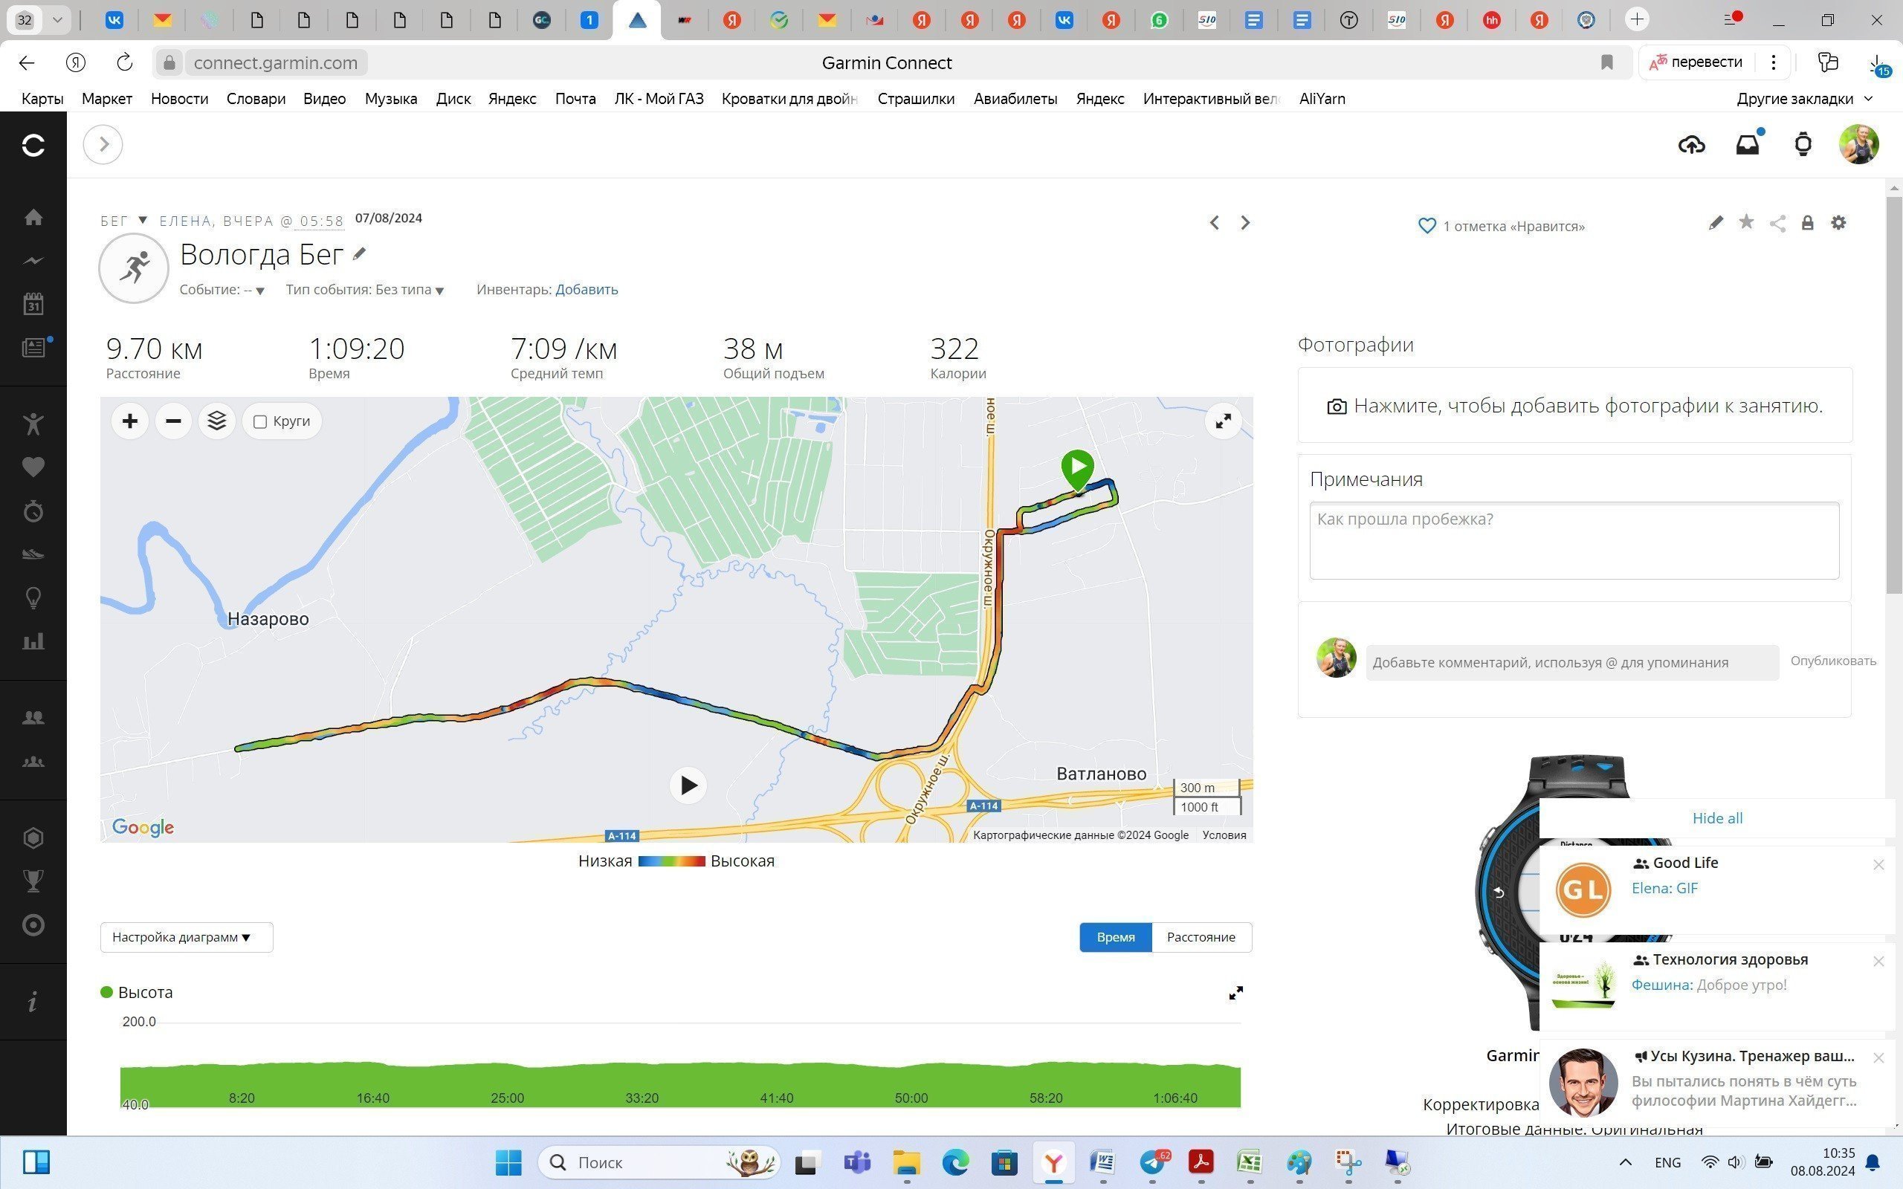Open Health Stats heart icon in sidebar
Screen dimensions: 1903x1189
click(33, 467)
